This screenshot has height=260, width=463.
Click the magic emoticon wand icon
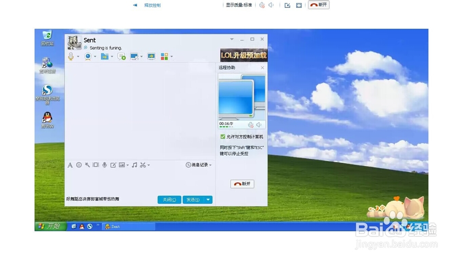click(88, 165)
